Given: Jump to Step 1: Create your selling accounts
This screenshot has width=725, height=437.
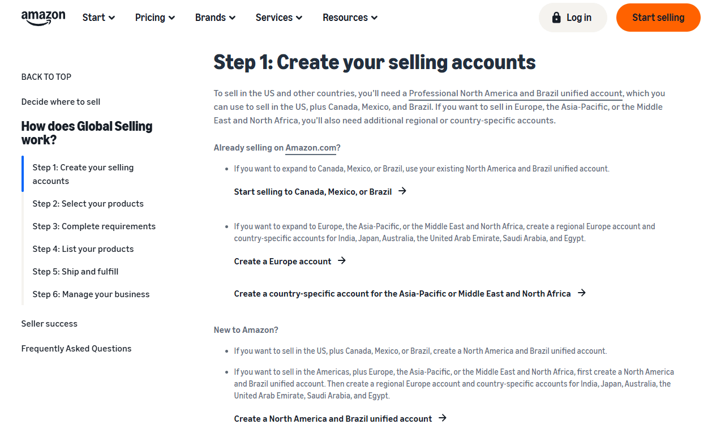Looking at the screenshot, I should point(83,174).
